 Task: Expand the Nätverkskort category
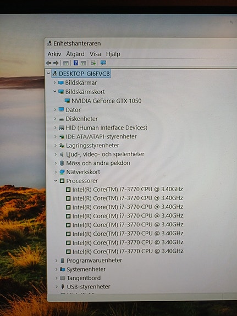point(56,172)
